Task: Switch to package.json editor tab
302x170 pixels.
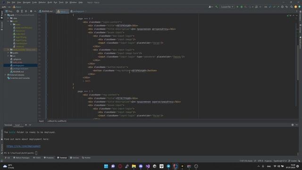Action: tap(77, 11)
